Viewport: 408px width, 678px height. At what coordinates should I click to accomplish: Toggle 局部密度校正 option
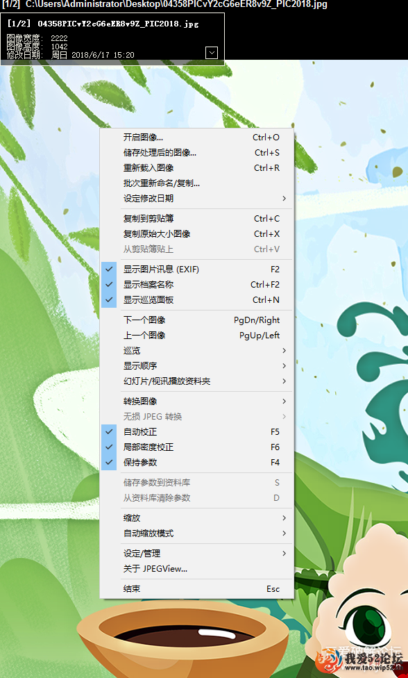[197, 447]
